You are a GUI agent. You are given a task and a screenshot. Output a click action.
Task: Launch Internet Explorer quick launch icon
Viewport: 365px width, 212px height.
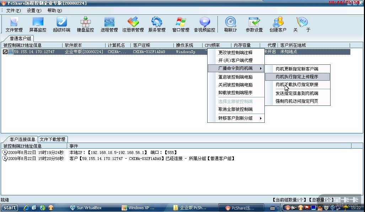pyautogui.click(x=26, y=208)
